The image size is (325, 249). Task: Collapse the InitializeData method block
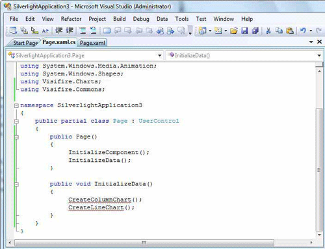coord(16,185)
